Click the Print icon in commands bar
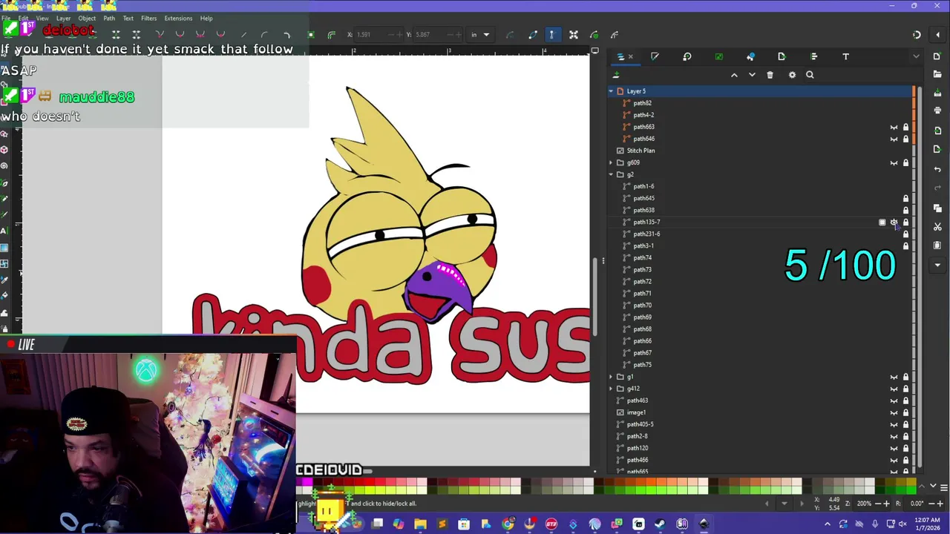Viewport: 950px width, 534px height. coord(937,111)
